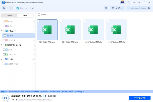Image resolution: width=153 pixels, height=102 pixels.
Task: Switch to the フォルダ tab
Action: pyautogui.click(x=9, y=16)
